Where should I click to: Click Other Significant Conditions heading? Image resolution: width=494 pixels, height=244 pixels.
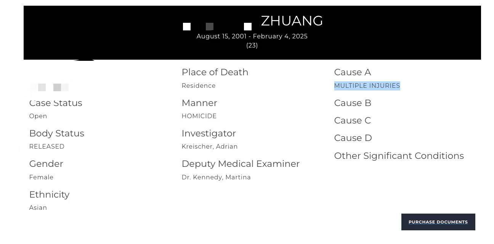tap(399, 156)
